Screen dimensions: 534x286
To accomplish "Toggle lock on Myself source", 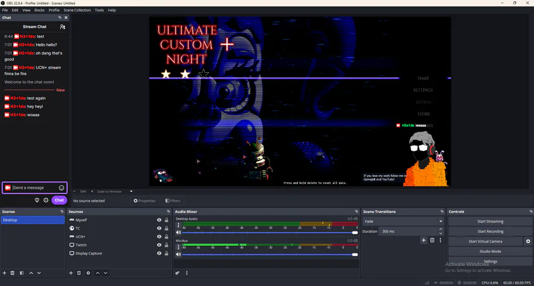I will pos(167,220).
